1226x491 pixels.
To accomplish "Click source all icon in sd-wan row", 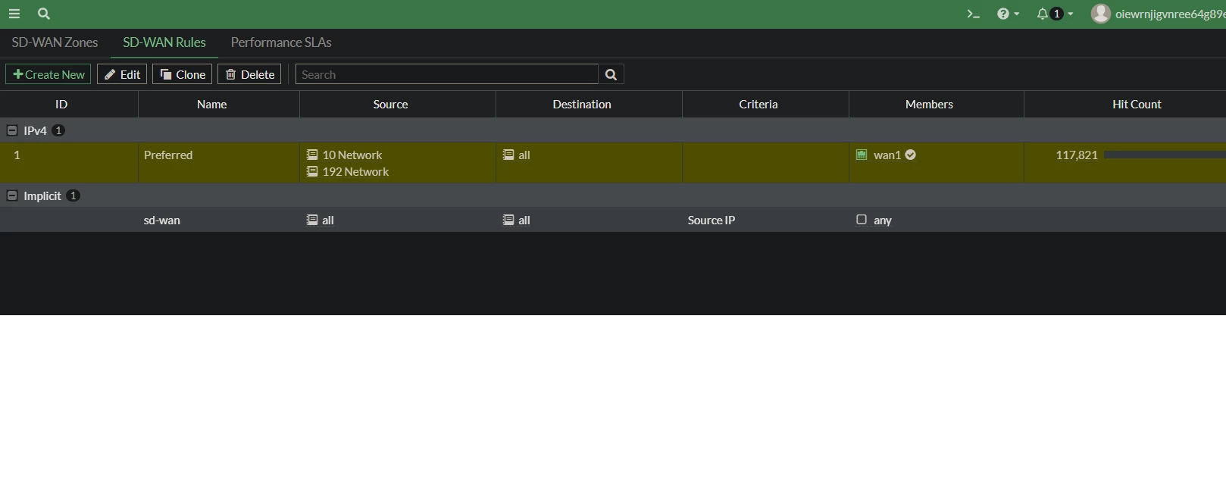I will 312,220.
